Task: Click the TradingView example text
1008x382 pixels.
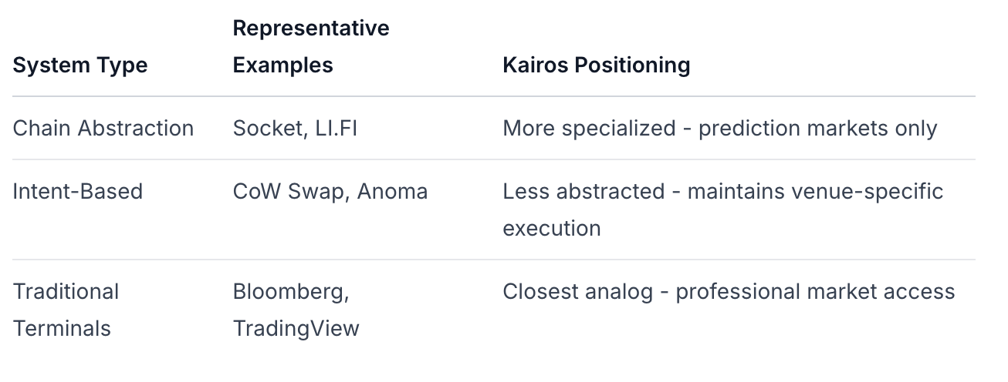Action: (x=296, y=328)
